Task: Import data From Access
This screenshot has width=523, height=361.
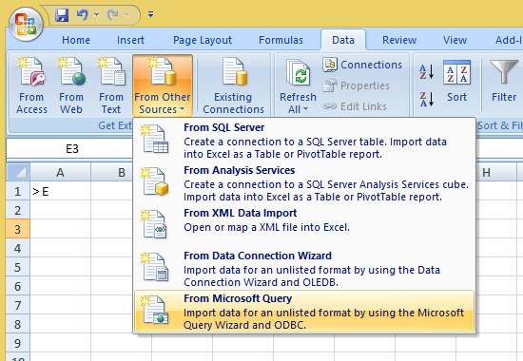Action: point(31,85)
